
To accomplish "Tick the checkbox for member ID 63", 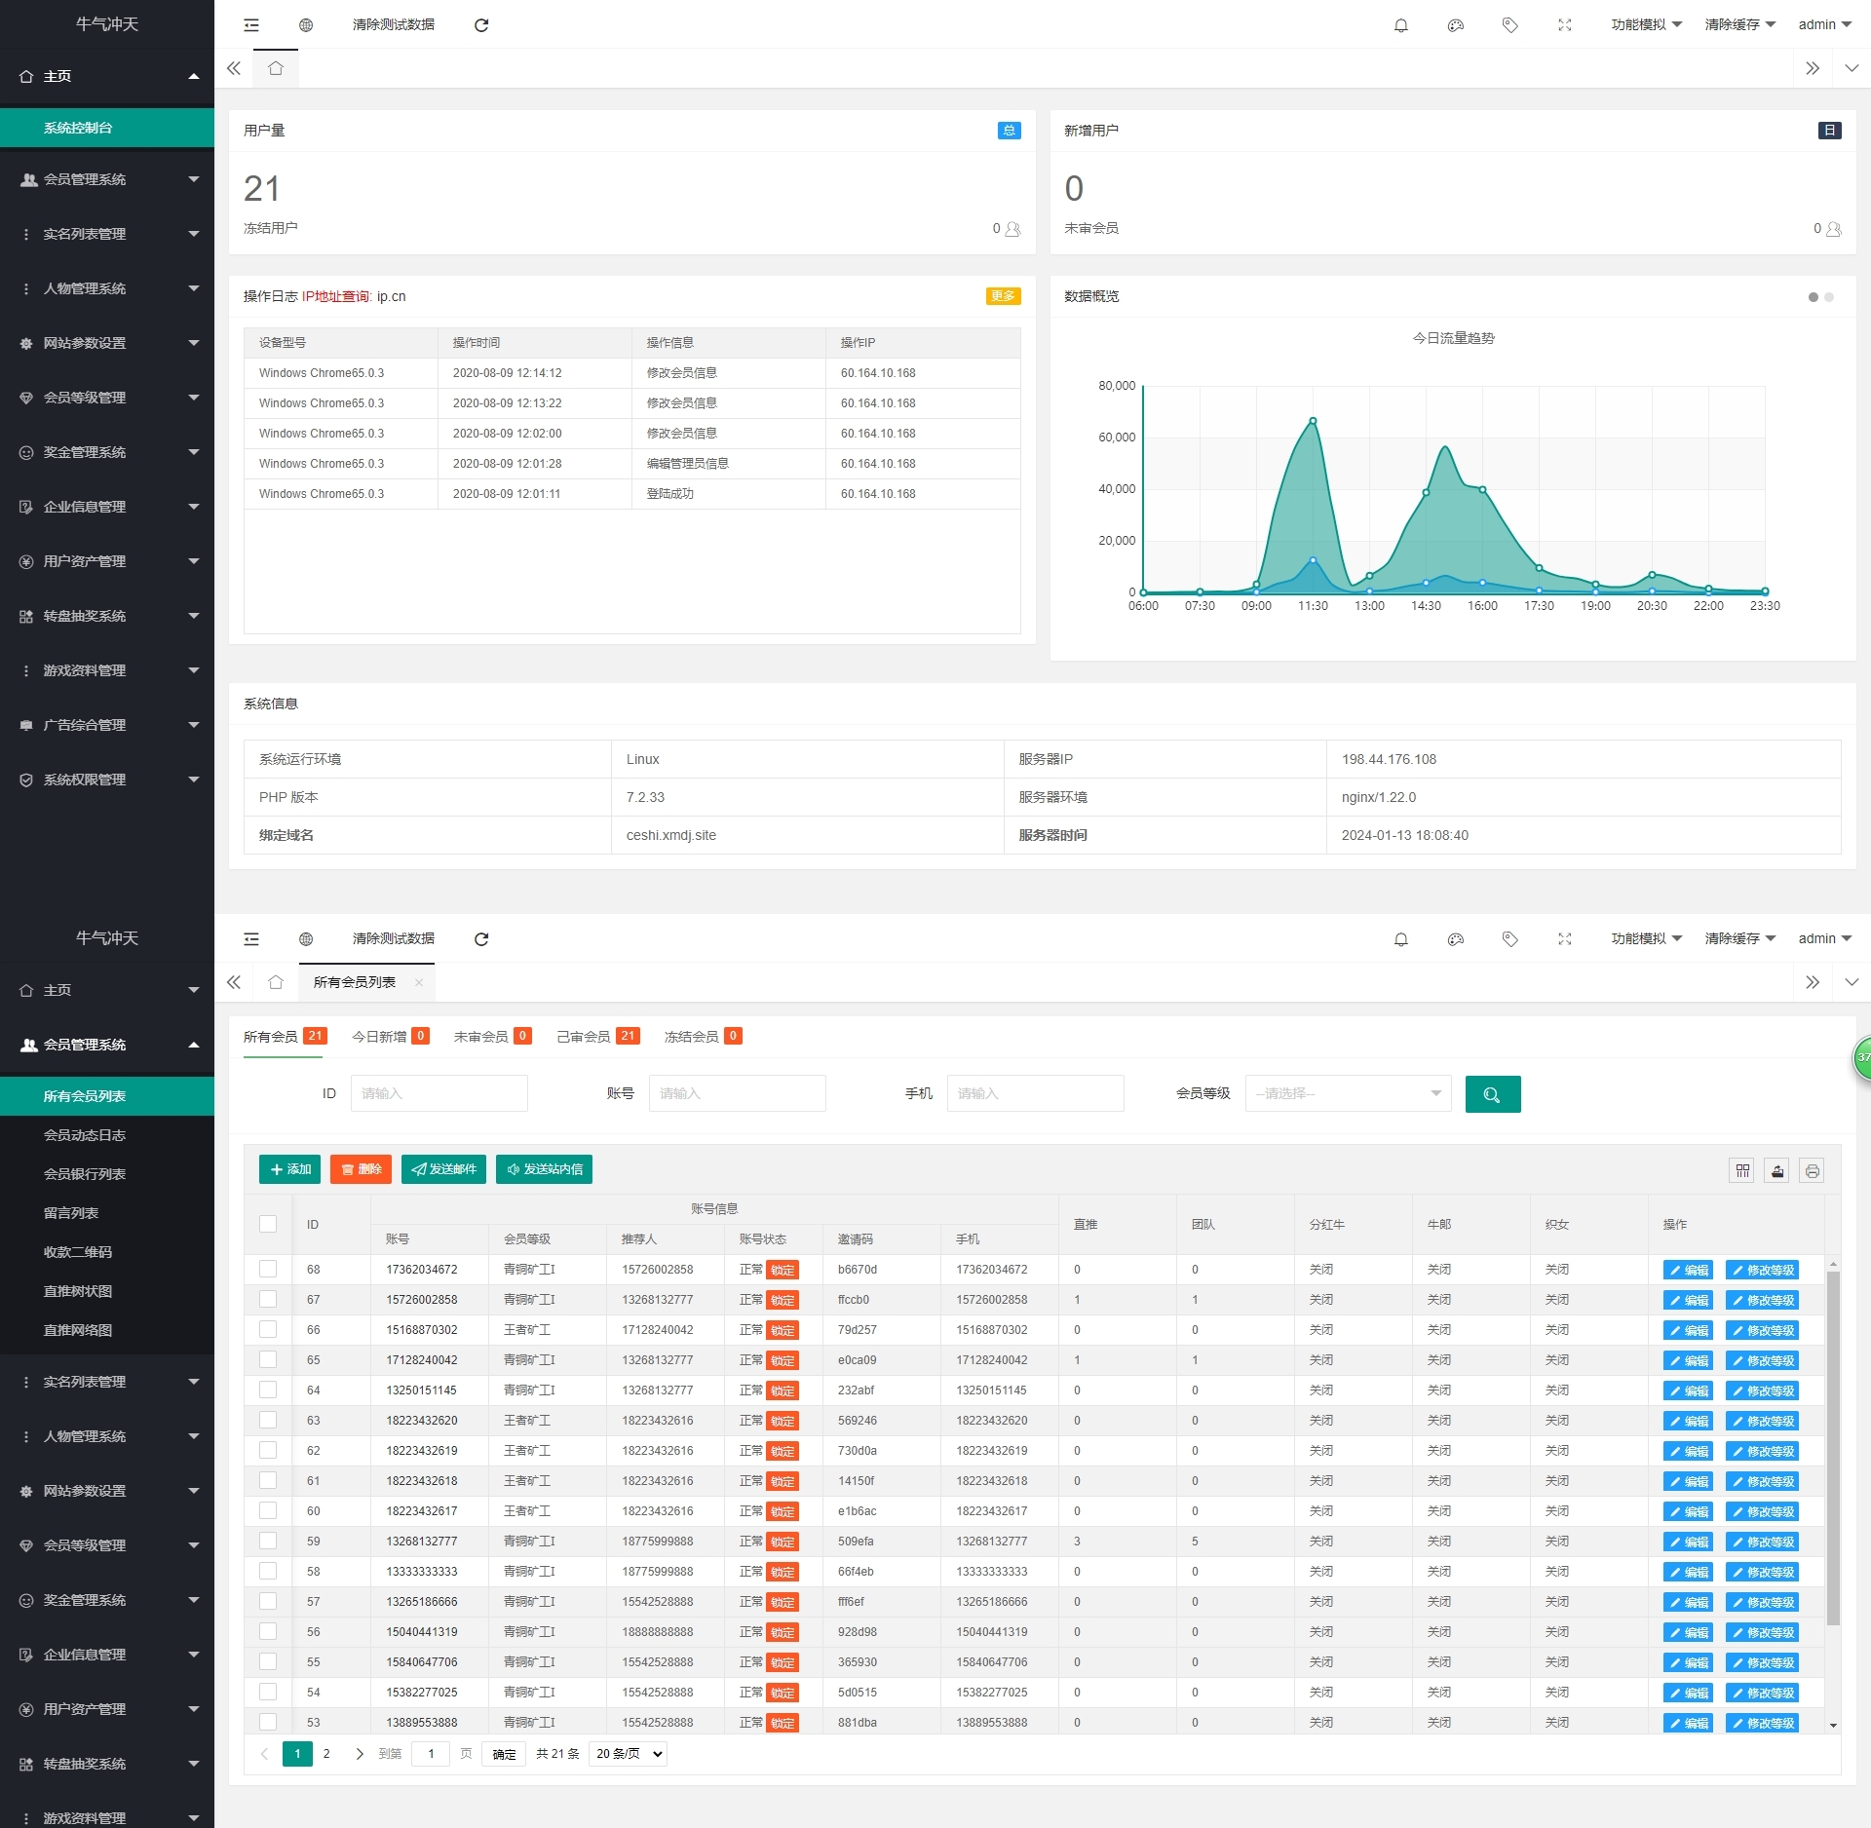I will [x=268, y=1420].
